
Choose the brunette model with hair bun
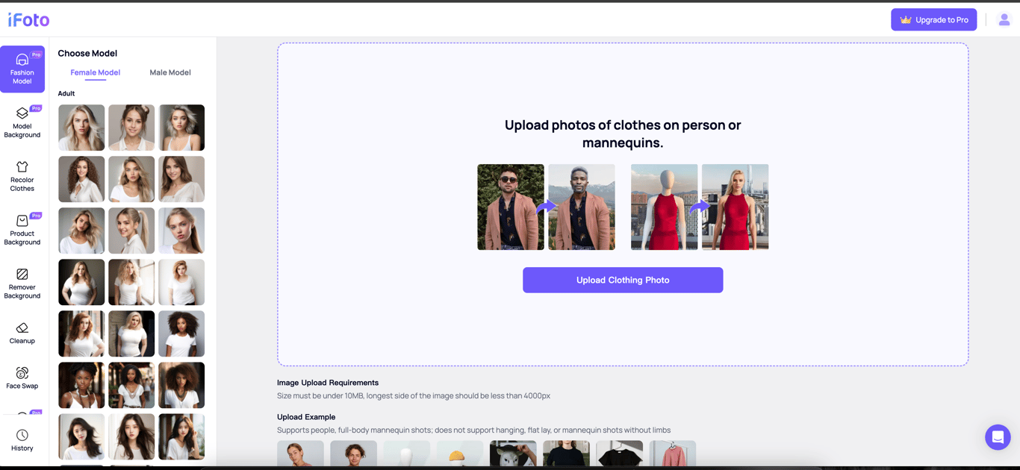coord(131,128)
